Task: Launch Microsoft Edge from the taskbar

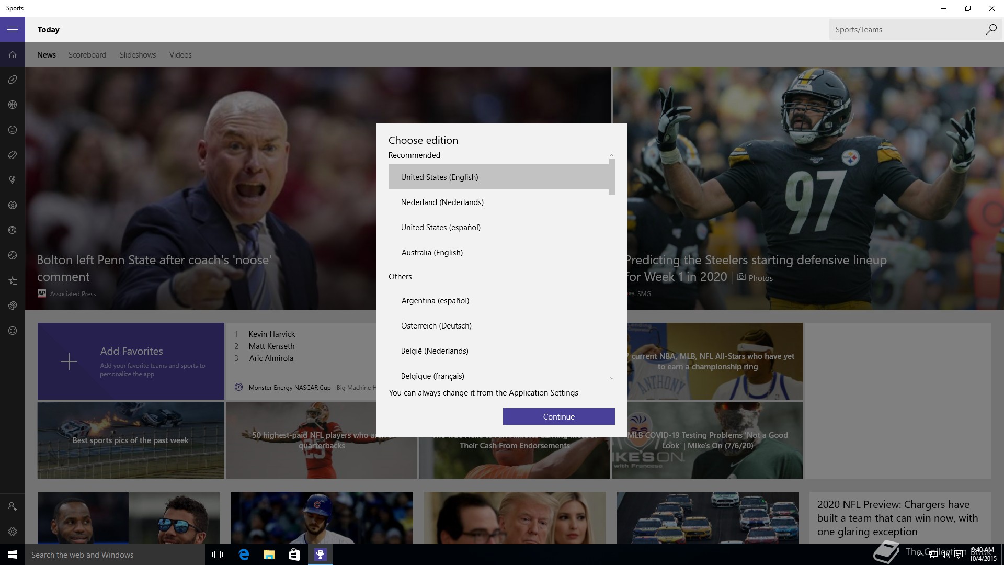Action: tap(244, 555)
